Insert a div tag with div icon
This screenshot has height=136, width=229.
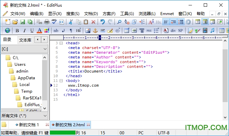pos(173,31)
